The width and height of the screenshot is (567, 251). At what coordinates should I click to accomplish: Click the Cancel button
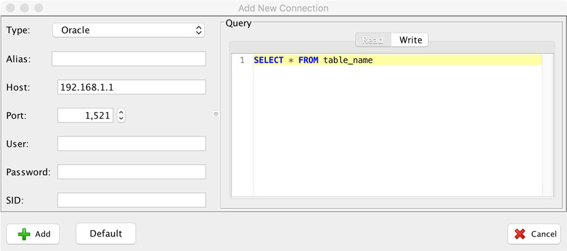click(534, 234)
